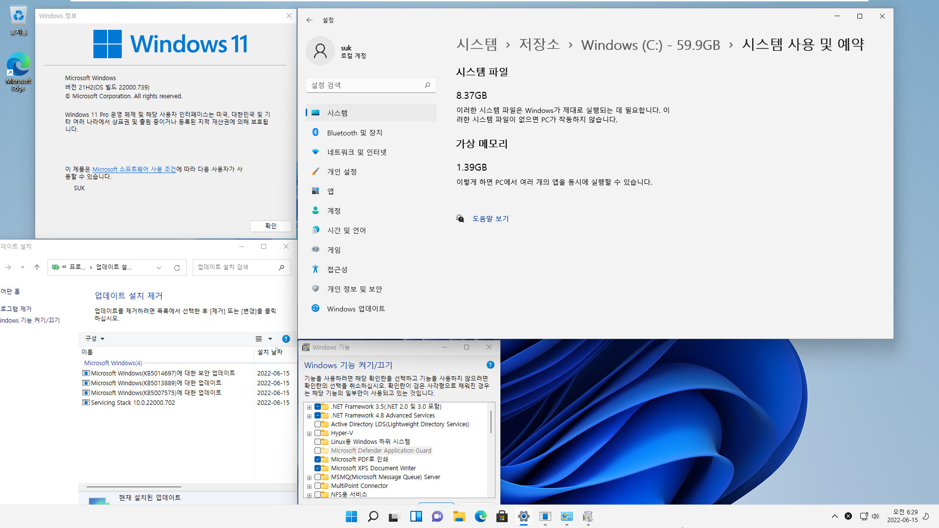The height and width of the screenshot is (528, 939).
Task: Check Linux용 Windows 하위 시스템 checkbox
Action: pos(317,442)
